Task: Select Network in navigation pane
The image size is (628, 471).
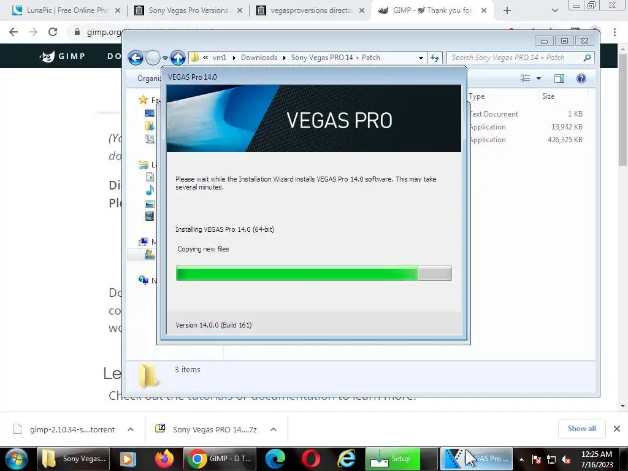Action: [147, 280]
